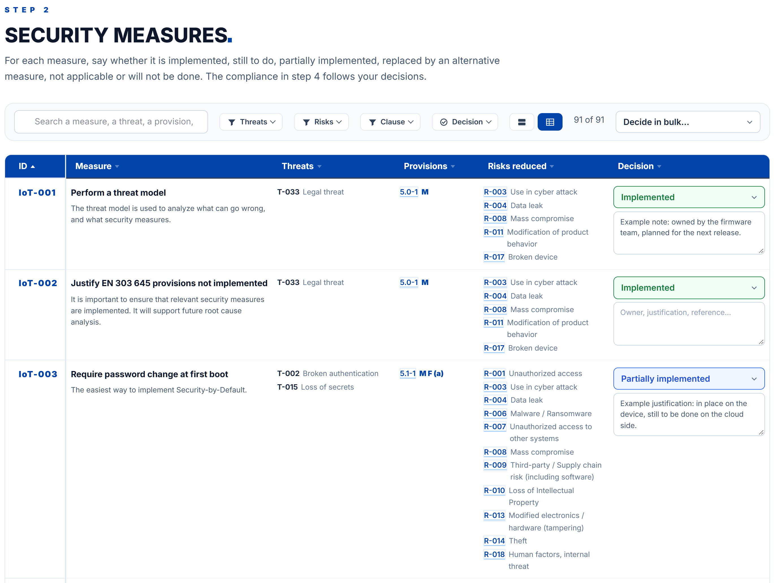Sort by Risks reduced column header
This screenshot has height=583, width=774.
[x=521, y=166]
